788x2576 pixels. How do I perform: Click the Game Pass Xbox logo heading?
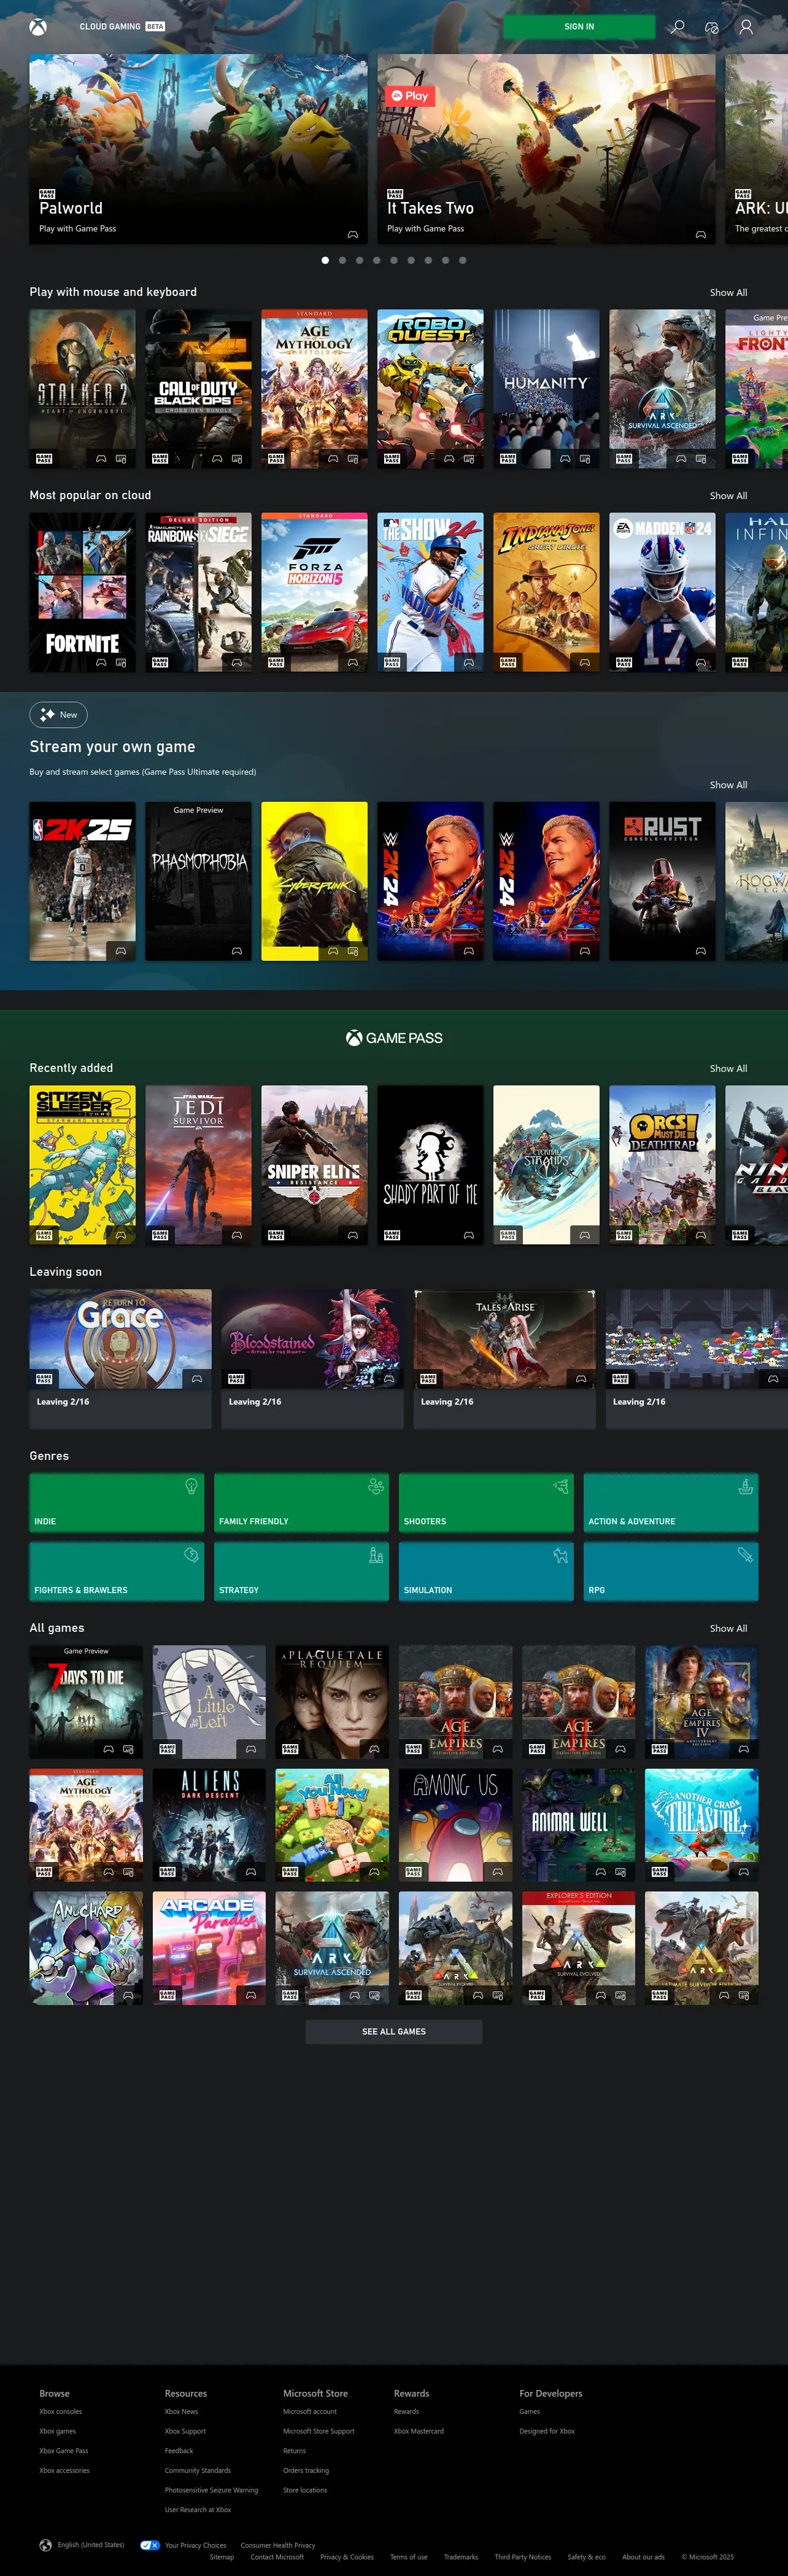pyautogui.click(x=394, y=1038)
